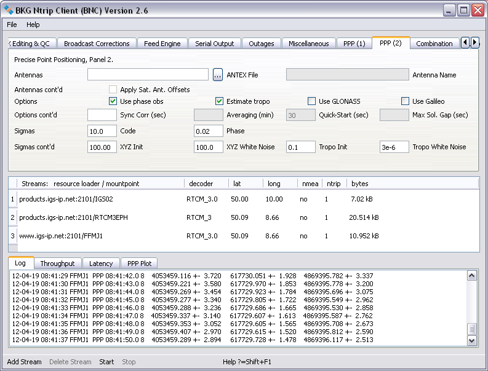
Task: Click the BNC application icon in title bar
Action: coord(9,10)
